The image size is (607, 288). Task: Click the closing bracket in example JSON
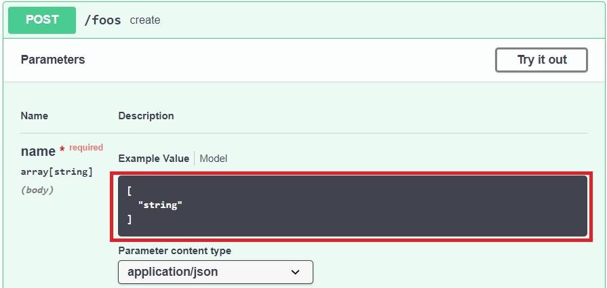click(129, 219)
